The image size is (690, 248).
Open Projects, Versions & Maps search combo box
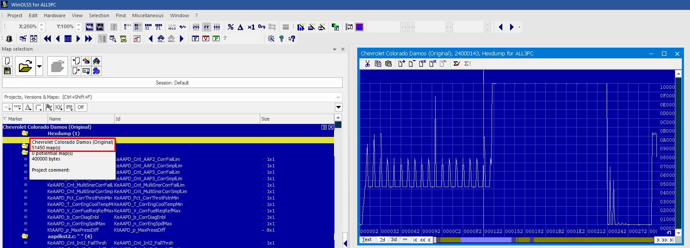point(172,97)
